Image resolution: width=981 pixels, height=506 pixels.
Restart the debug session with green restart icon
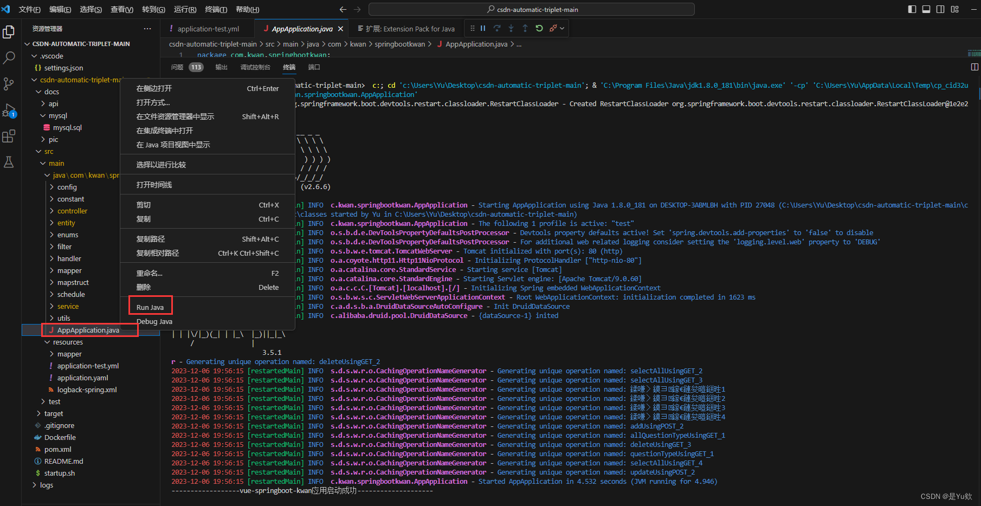539,28
